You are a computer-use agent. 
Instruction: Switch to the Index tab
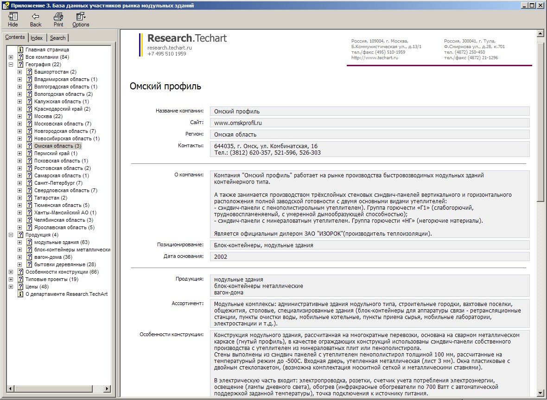(37, 38)
